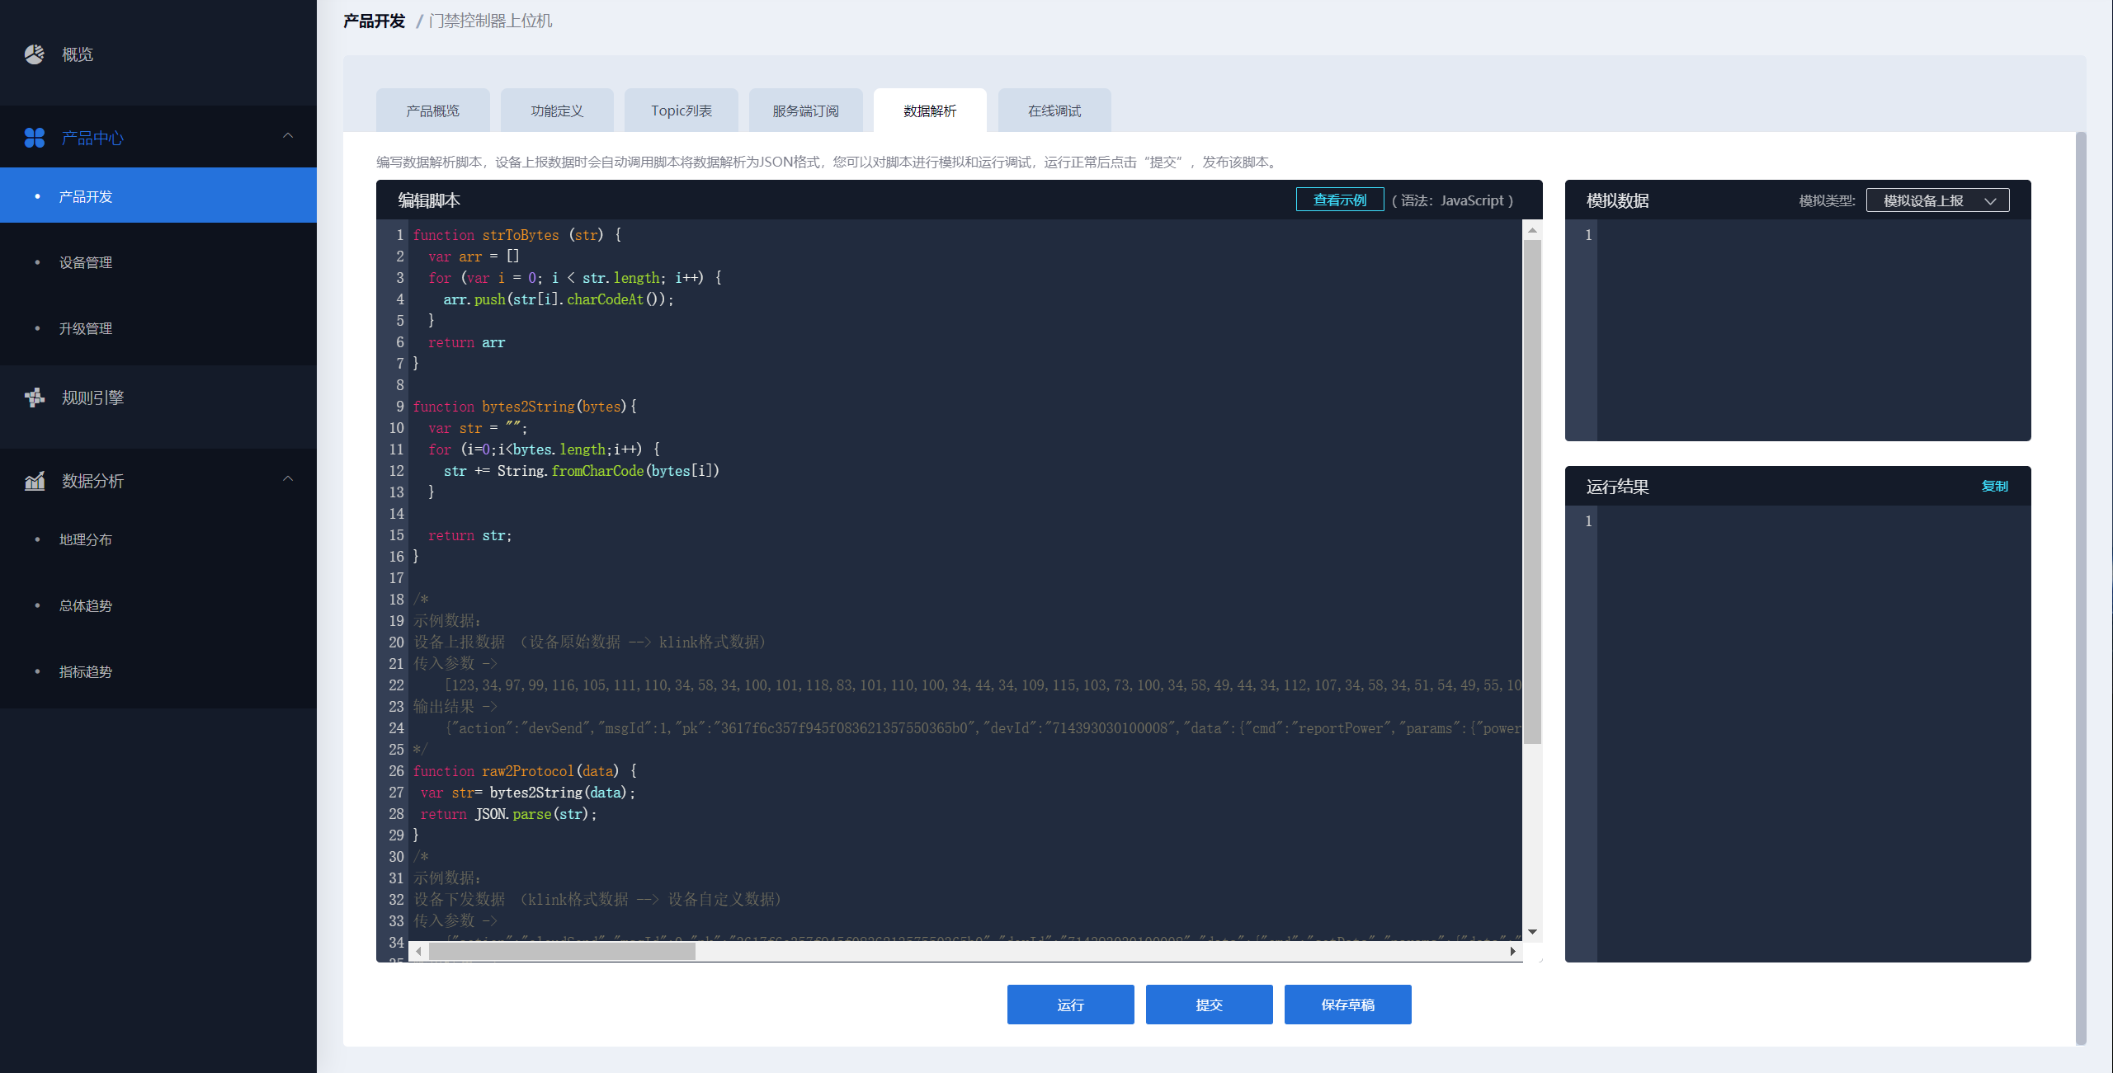Click the horizontal scroll-left arrow in editor
Screen dimensions: 2113x1073
[x=419, y=951]
